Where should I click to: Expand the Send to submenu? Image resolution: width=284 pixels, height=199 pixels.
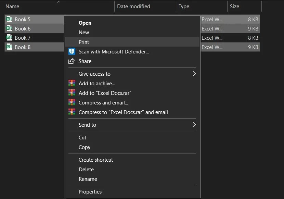click(x=194, y=125)
